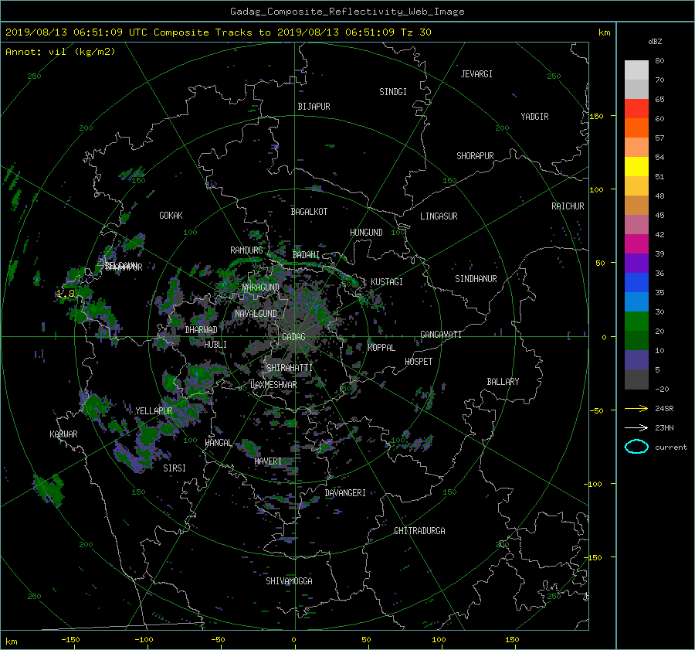Select the dark orange 60 dBZ swatch
Screen dimensions: 695x650
click(x=636, y=128)
